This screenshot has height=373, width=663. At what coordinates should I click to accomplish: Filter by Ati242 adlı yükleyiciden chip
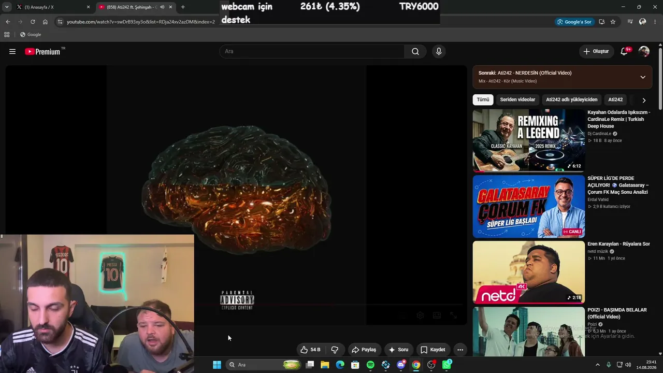click(x=572, y=99)
